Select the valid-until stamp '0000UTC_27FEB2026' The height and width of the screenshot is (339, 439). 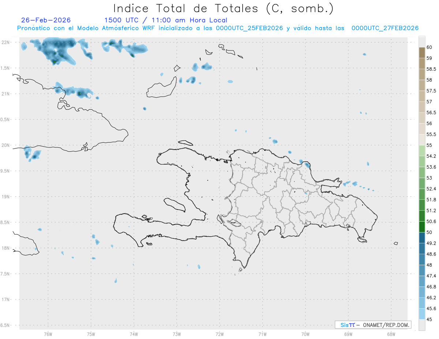click(385, 28)
